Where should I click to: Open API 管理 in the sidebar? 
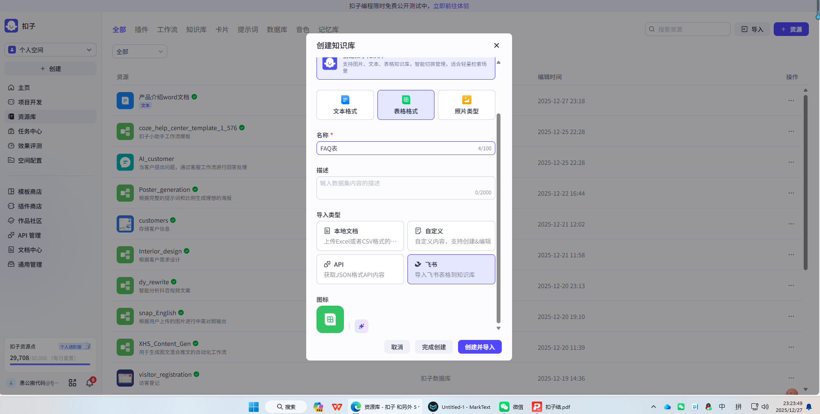click(30, 235)
